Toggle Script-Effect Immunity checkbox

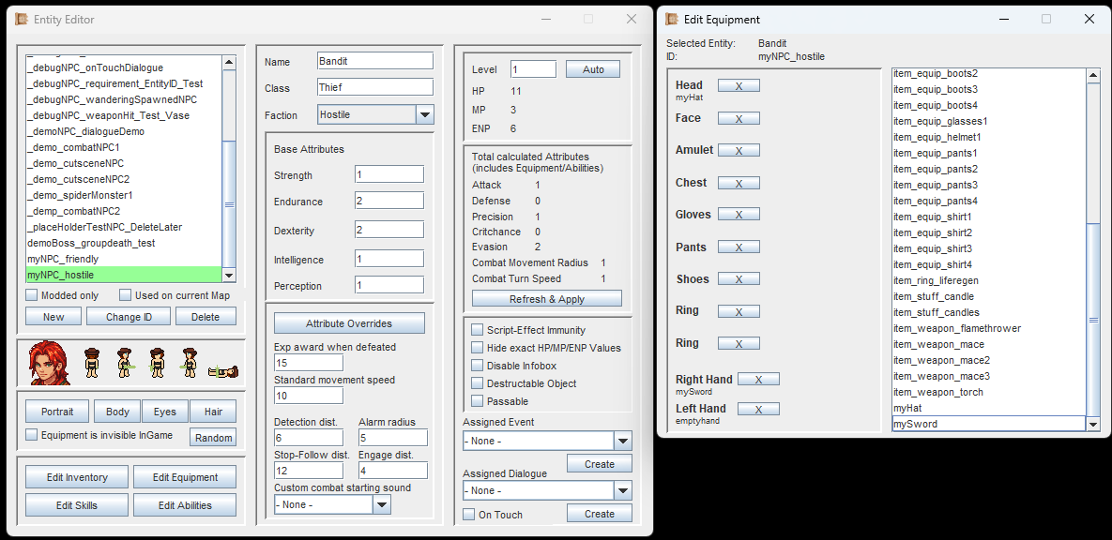(x=478, y=330)
